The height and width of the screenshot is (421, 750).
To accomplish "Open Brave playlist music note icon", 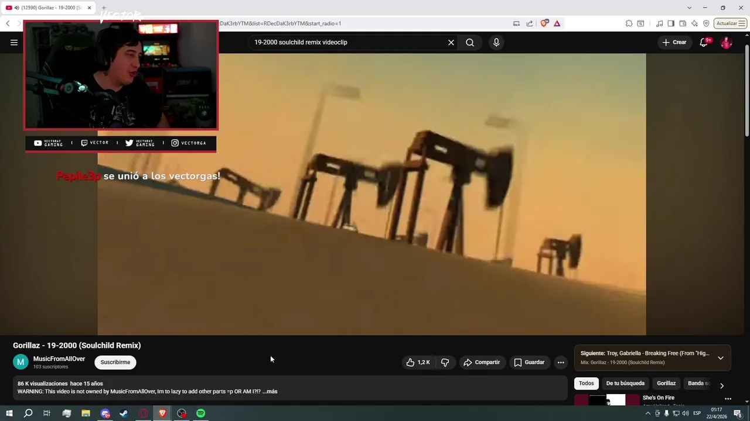I will click(x=660, y=23).
